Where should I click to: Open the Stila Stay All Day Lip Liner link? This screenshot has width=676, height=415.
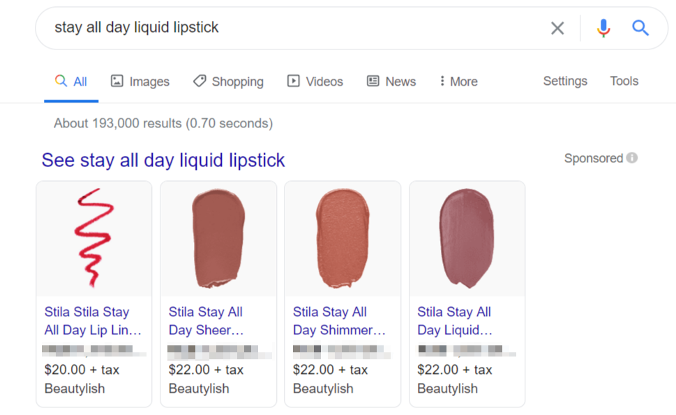(x=93, y=321)
